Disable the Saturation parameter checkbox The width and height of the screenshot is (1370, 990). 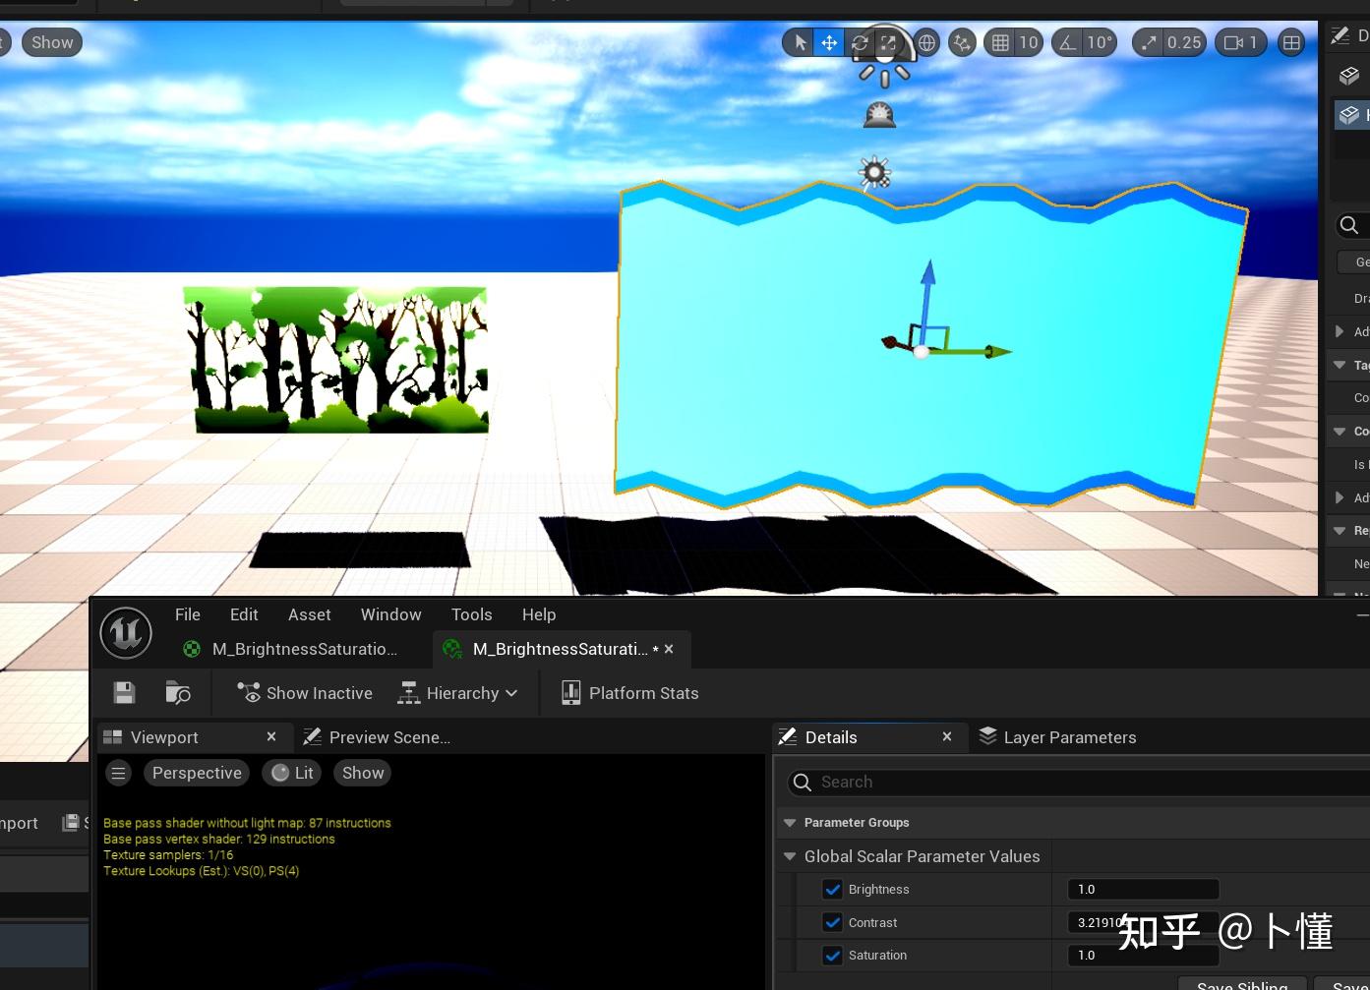833,955
